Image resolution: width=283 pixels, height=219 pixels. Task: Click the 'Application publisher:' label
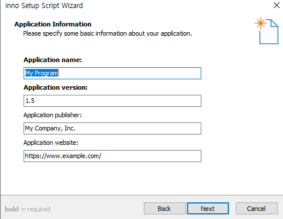click(52, 115)
